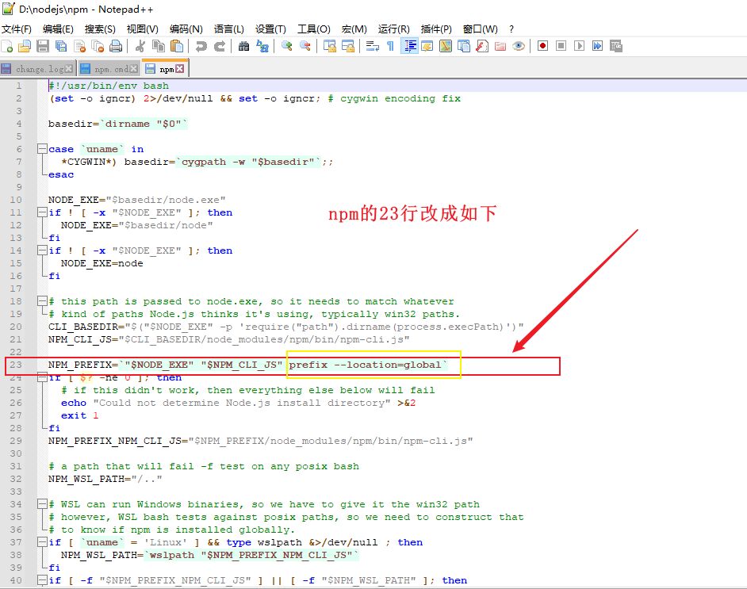Open the 宏(M) menu
747x589 pixels.
354,29
